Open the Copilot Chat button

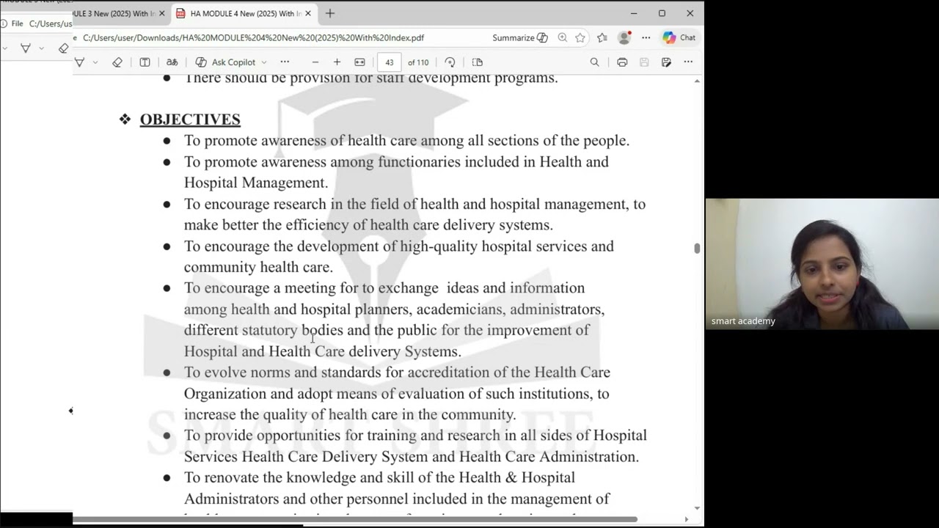679,37
